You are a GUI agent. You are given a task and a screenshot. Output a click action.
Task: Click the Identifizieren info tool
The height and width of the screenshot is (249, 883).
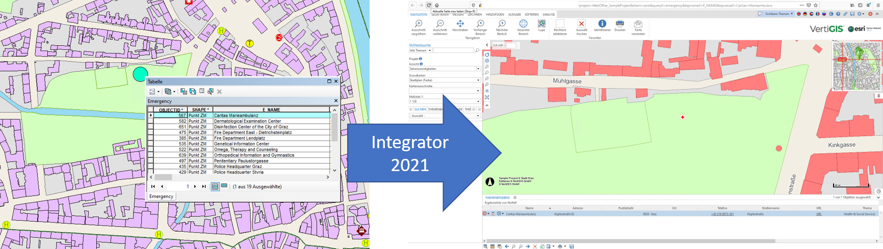(602, 24)
